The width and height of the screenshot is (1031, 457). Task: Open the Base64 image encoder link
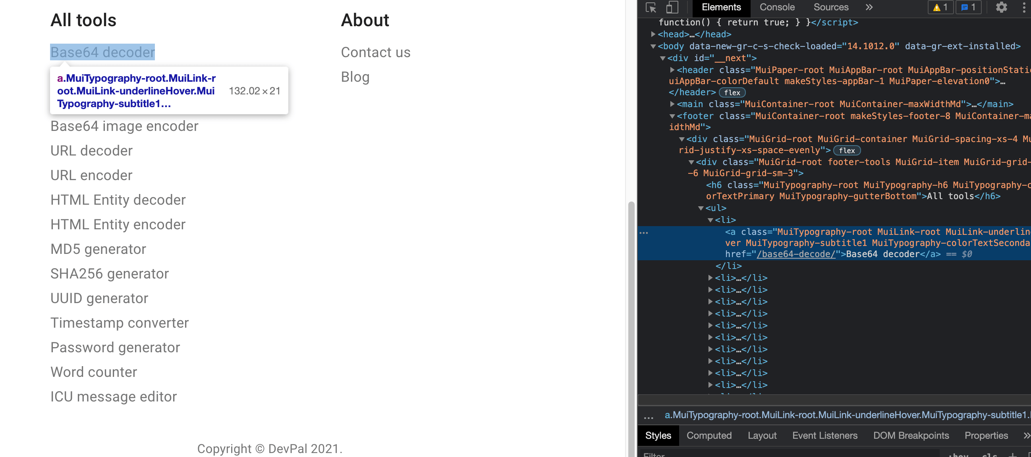click(124, 126)
